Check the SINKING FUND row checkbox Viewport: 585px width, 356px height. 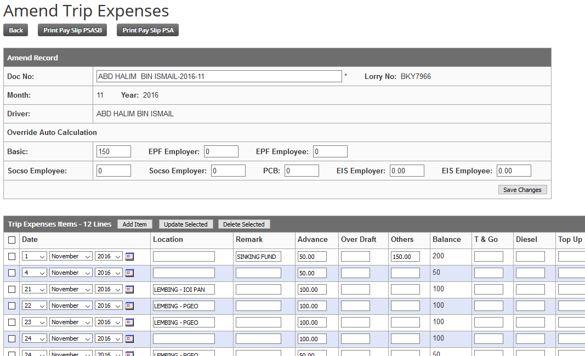click(12, 256)
